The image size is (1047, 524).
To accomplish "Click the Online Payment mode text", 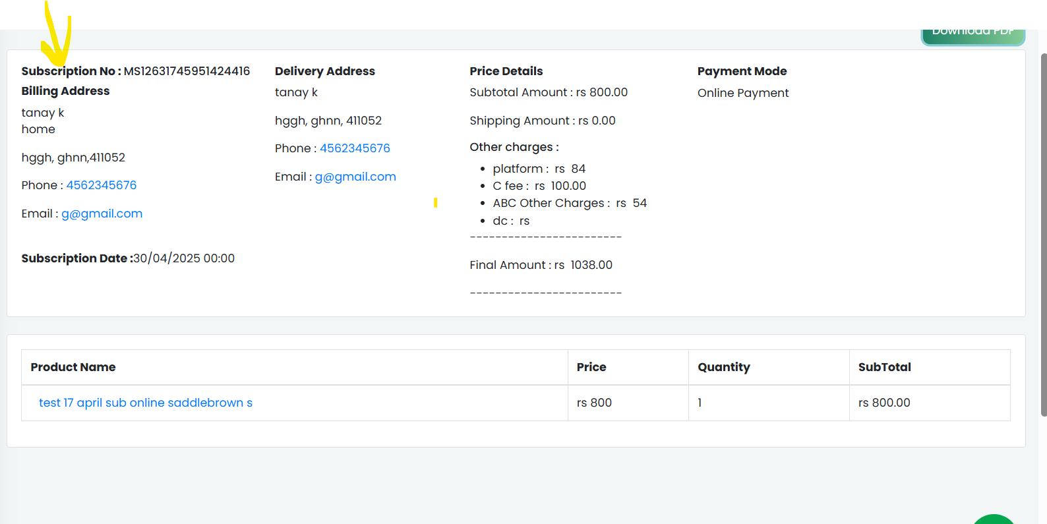I will click(743, 93).
